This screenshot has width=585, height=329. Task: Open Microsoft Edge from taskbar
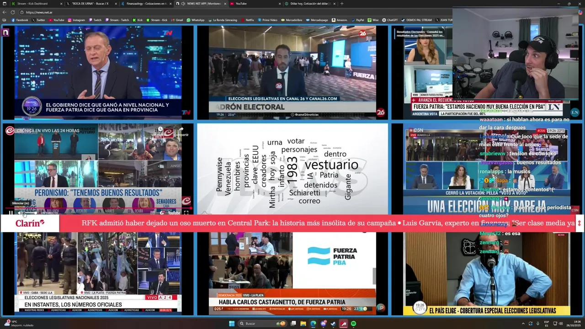point(313,324)
